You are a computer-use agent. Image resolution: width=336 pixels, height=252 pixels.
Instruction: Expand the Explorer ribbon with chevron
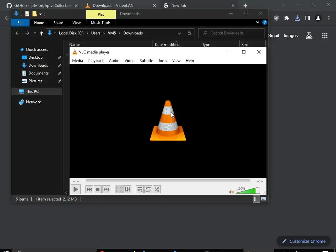[257, 22]
